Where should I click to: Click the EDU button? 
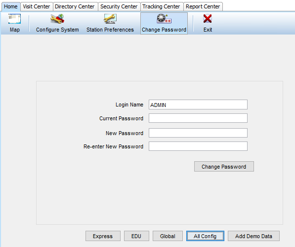coord(136,236)
